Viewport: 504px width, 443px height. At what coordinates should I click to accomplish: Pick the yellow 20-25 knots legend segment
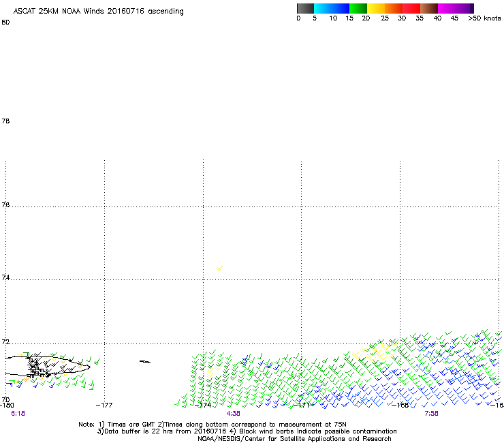376,8
